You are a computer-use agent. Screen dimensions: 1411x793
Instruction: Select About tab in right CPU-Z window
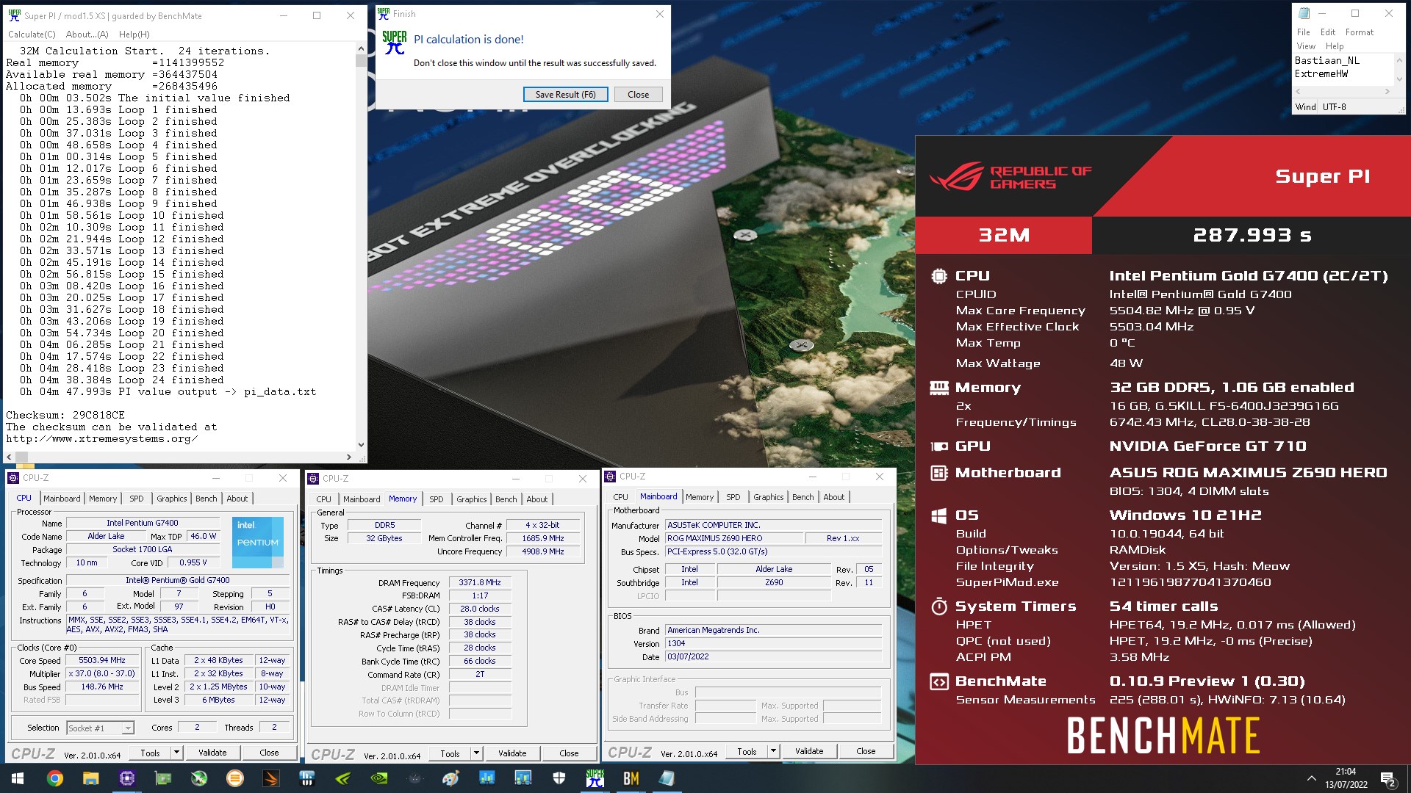(834, 497)
